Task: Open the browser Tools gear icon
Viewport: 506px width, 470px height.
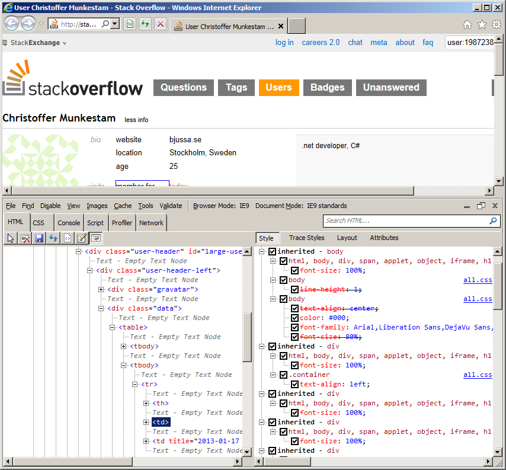Action: click(x=497, y=24)
